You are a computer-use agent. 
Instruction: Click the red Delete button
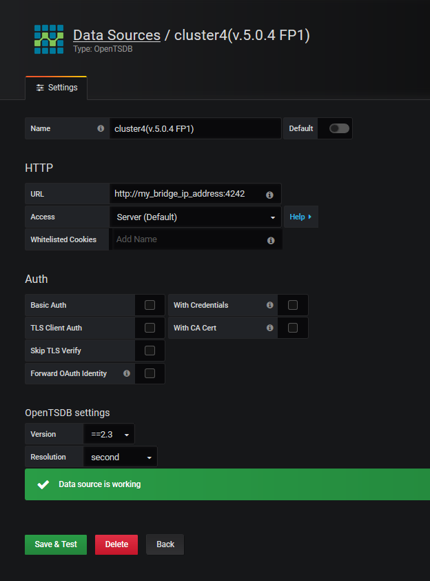(116, 544)
